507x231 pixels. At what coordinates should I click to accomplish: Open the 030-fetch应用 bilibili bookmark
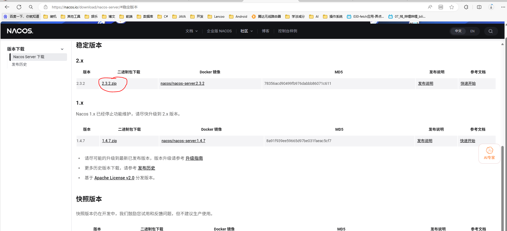point(365,17)
